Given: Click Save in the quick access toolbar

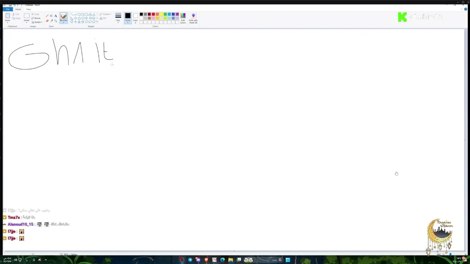Looking at the screenshot, I should click(x=10, y=5).
